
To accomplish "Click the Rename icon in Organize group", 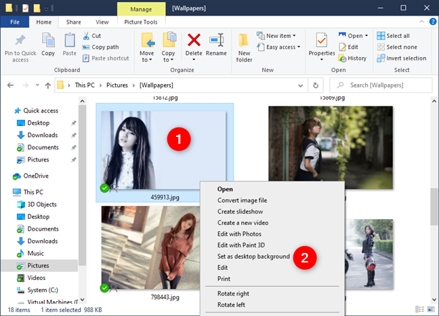I will (216, 41).
